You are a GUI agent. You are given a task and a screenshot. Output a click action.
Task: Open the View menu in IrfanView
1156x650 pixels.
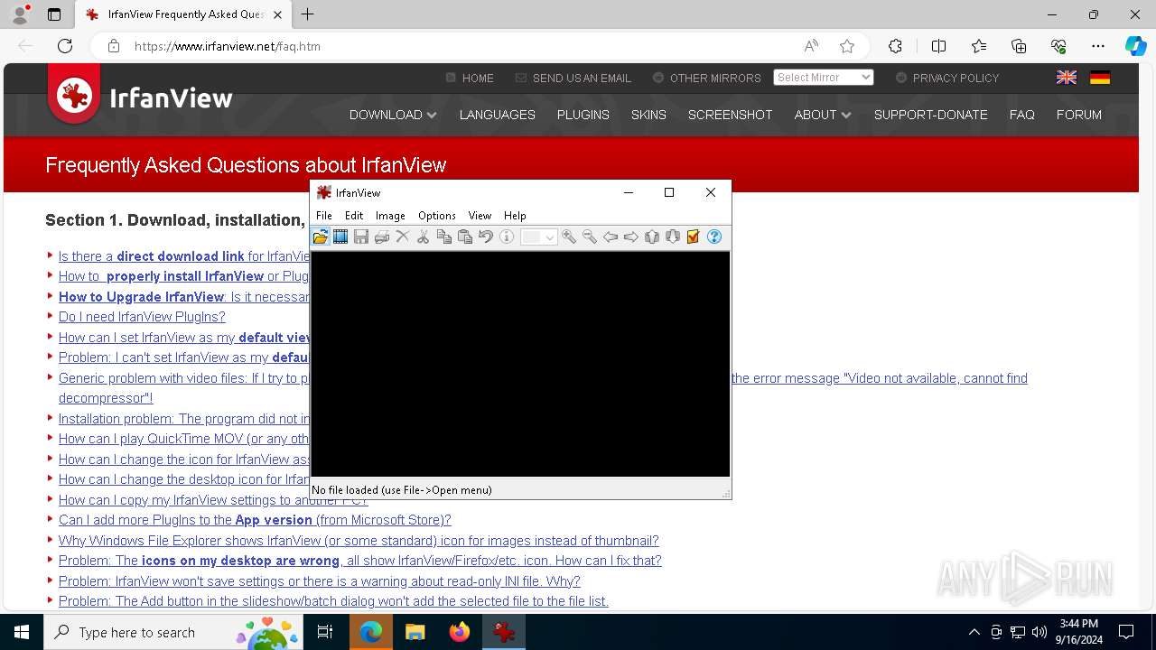click(x=480, y=216)
